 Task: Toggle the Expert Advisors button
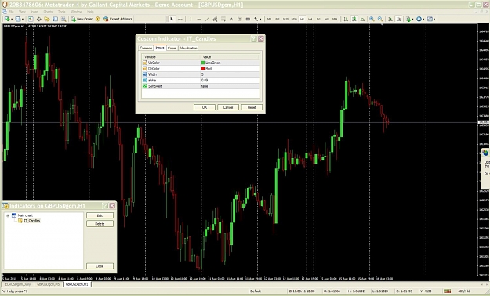(x=118, y=19)
